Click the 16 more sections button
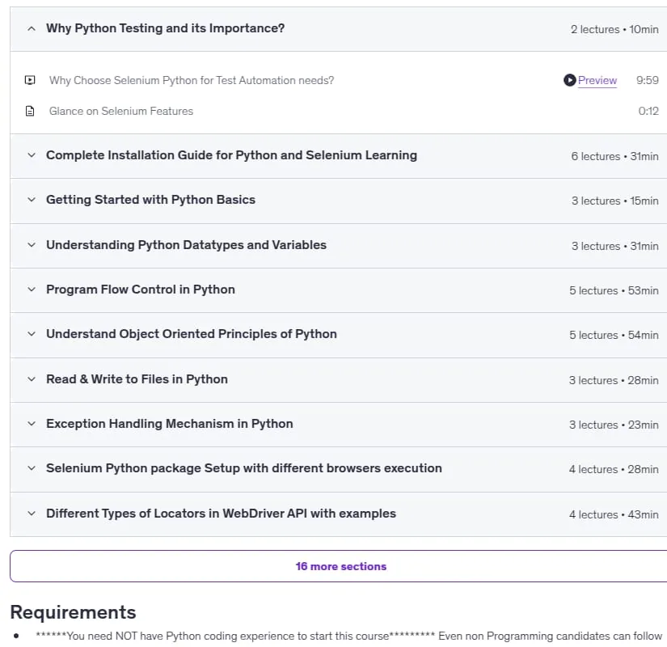This screenshot has height=647, width=667. (x=339, y=566)
